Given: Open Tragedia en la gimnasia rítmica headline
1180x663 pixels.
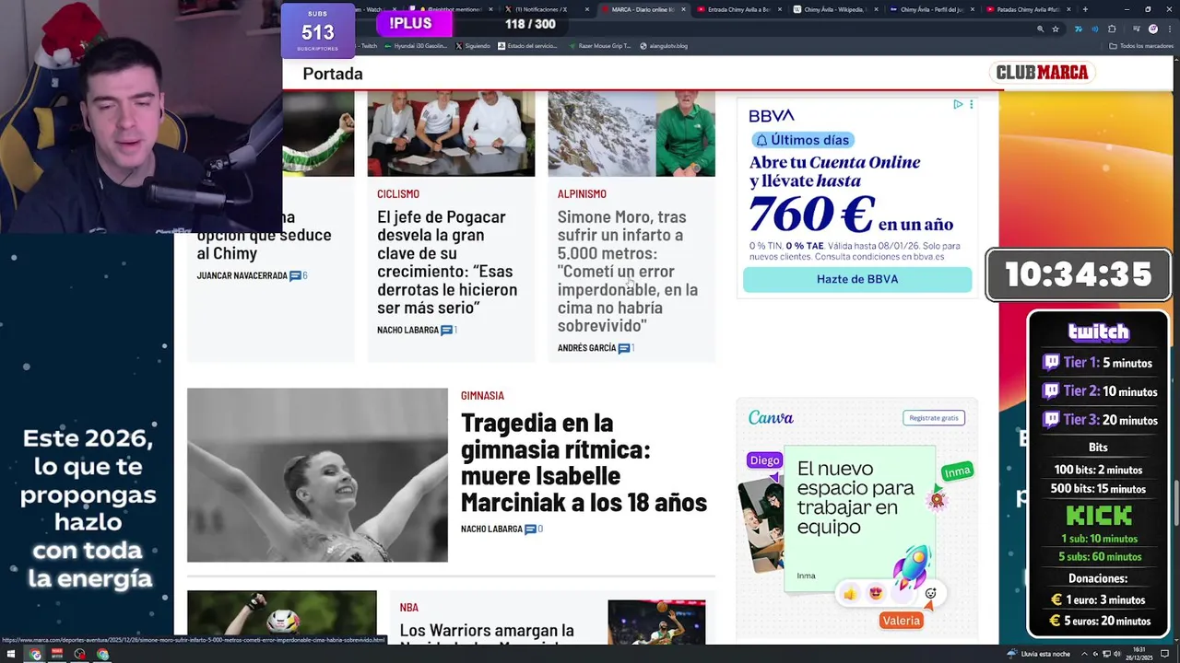Looking at the screenshot, I should [584, 462].
